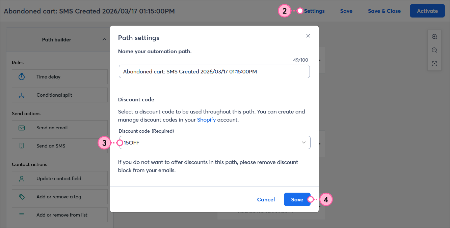Screen dimensions: 450x228
Task: Close the Path settings dialog with X
Action: tap(308, 35)
